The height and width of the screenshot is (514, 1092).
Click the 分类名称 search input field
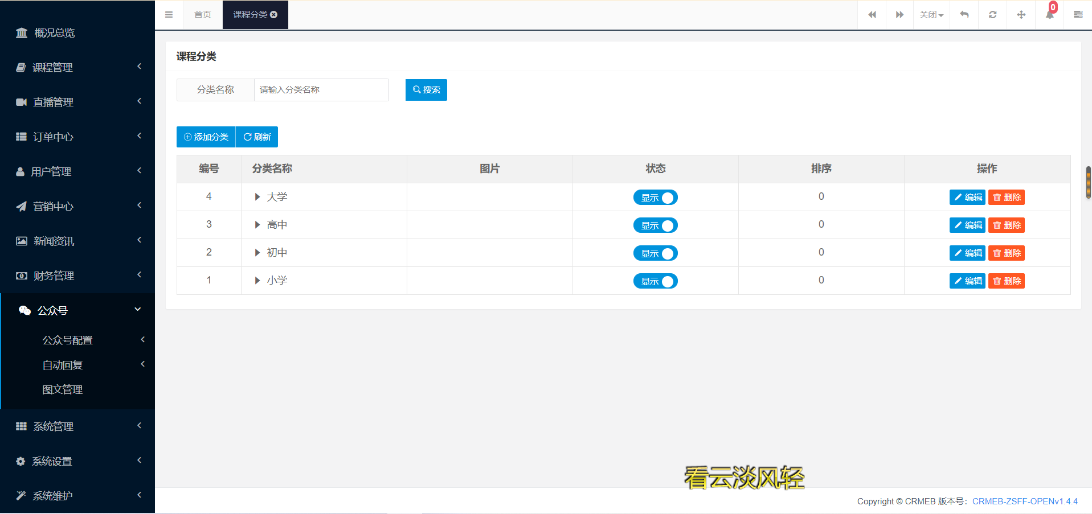click(321, 90)
